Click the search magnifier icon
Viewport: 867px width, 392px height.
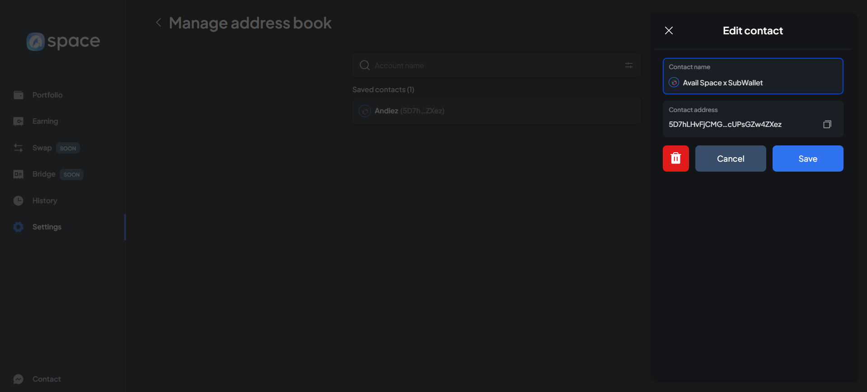[x=365, y=65]
